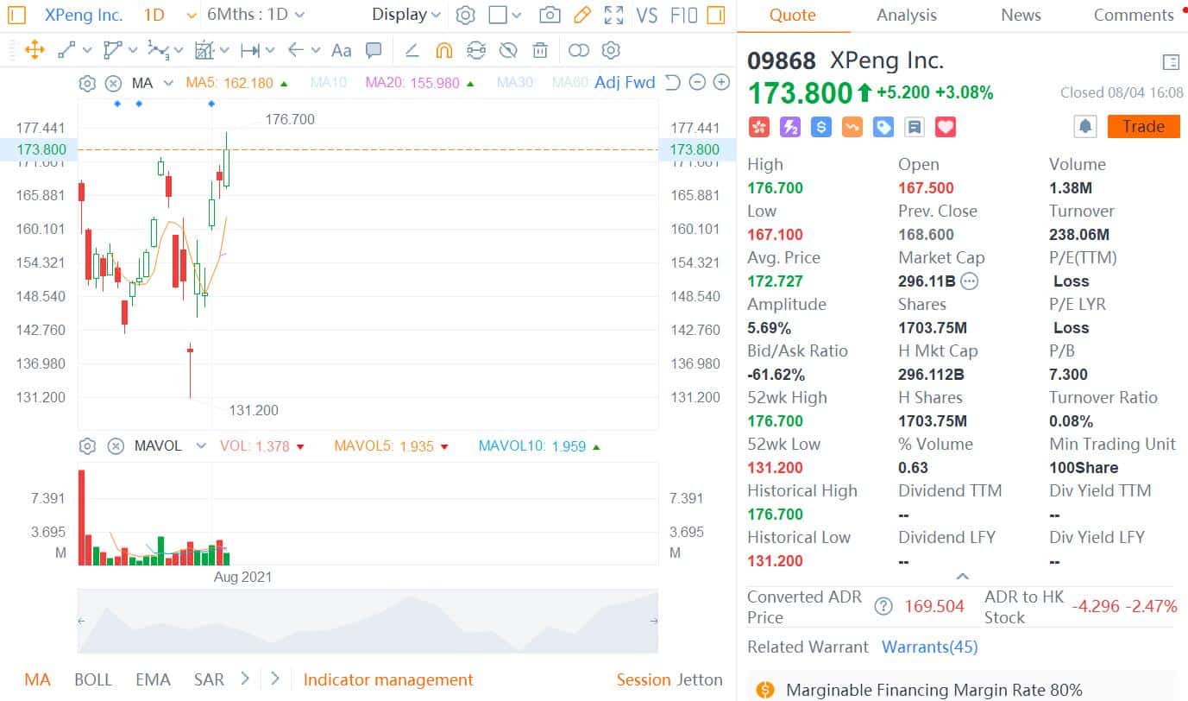Image resolution: width=1188 pixels, height=701 pixels.
Task: Switch to the Analysis tab
Action: coord(906,15)
